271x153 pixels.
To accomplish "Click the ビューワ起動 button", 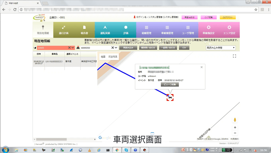I will click(x=170, y=85).
